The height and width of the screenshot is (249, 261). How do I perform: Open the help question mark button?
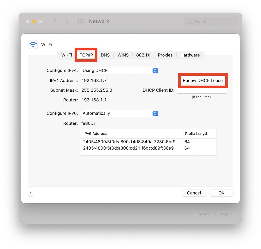click(x=31, y=194)
